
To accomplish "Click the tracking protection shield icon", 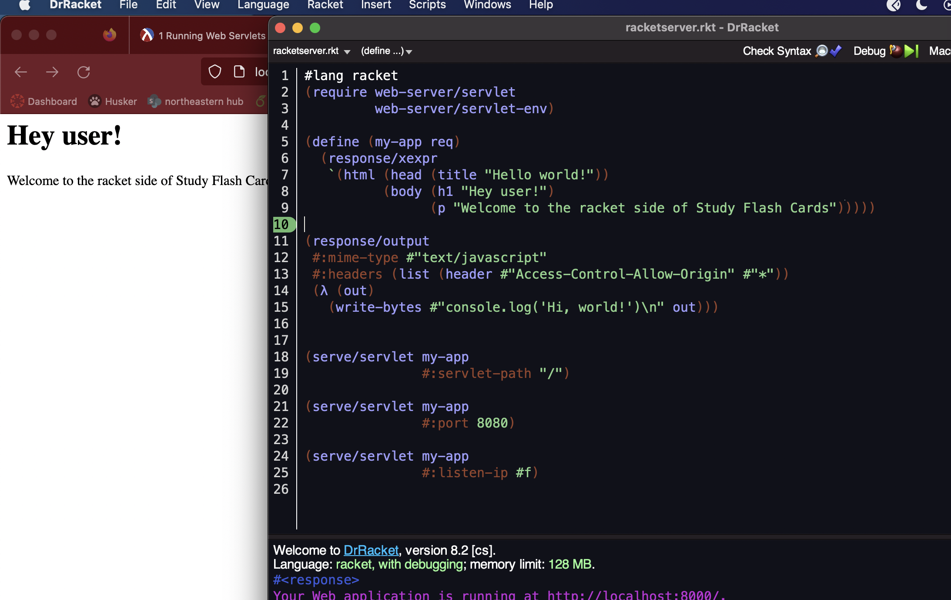I will [x=215, y=72].
